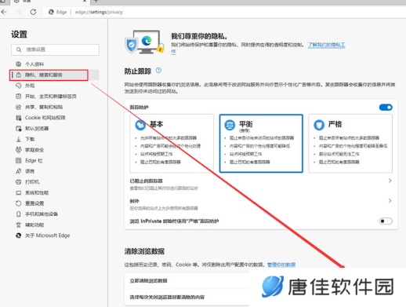Go back using the browser back arrow
This screenshot has height=307, width=406.
point(4,12)
